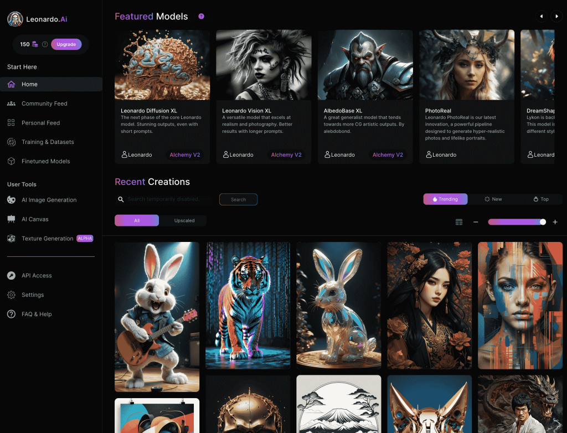Click the Finetuned Models cube icon
Viewport: 567px width, 433px height.
pyautogui.click(x=11, y=161)
